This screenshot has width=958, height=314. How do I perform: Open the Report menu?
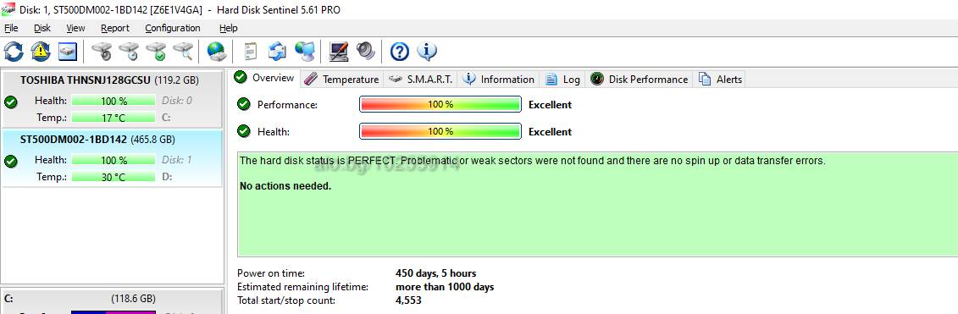[115, 28]
